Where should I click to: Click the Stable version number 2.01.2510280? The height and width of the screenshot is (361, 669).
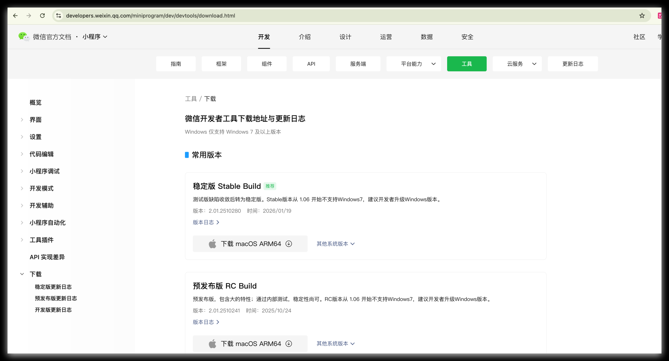(225, 211)
